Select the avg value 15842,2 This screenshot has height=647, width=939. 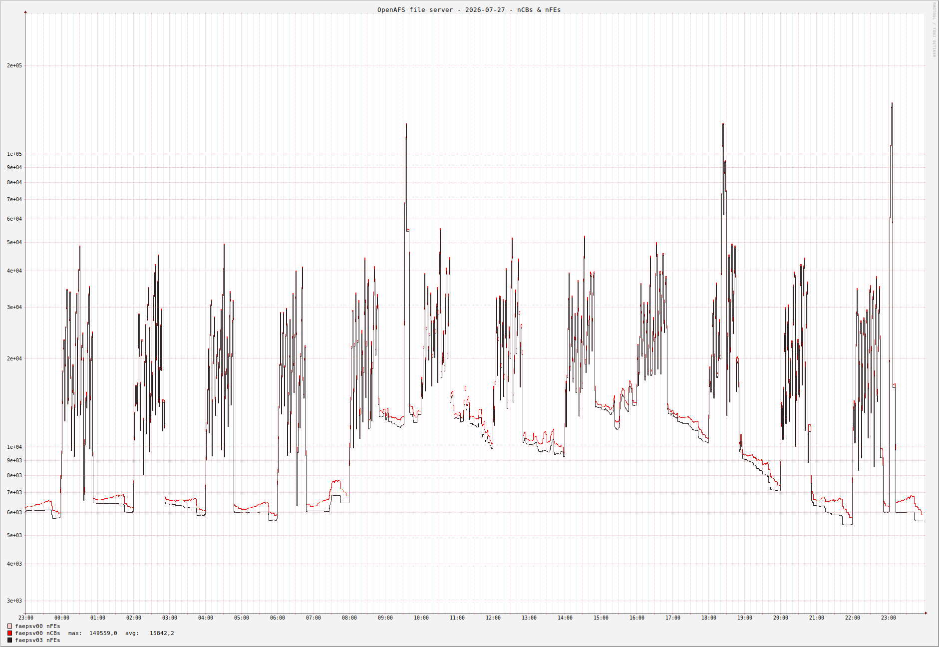click(x=162, y=633)
